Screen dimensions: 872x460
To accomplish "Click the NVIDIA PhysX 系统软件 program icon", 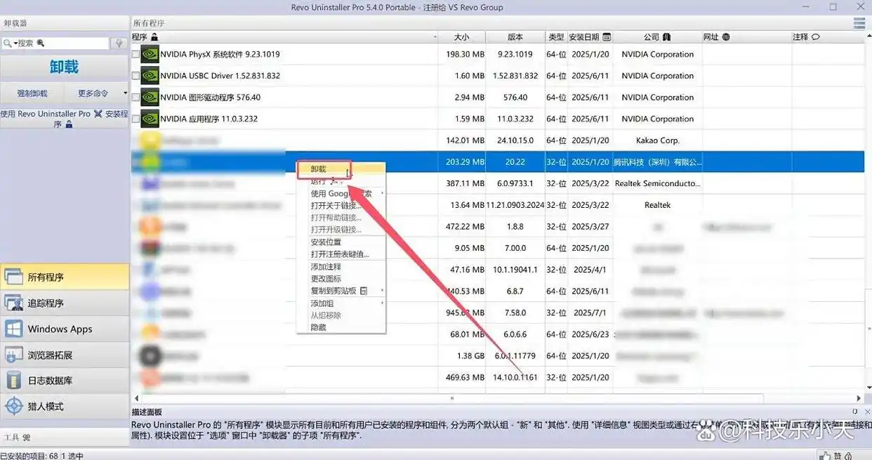I will click(150, 54).
